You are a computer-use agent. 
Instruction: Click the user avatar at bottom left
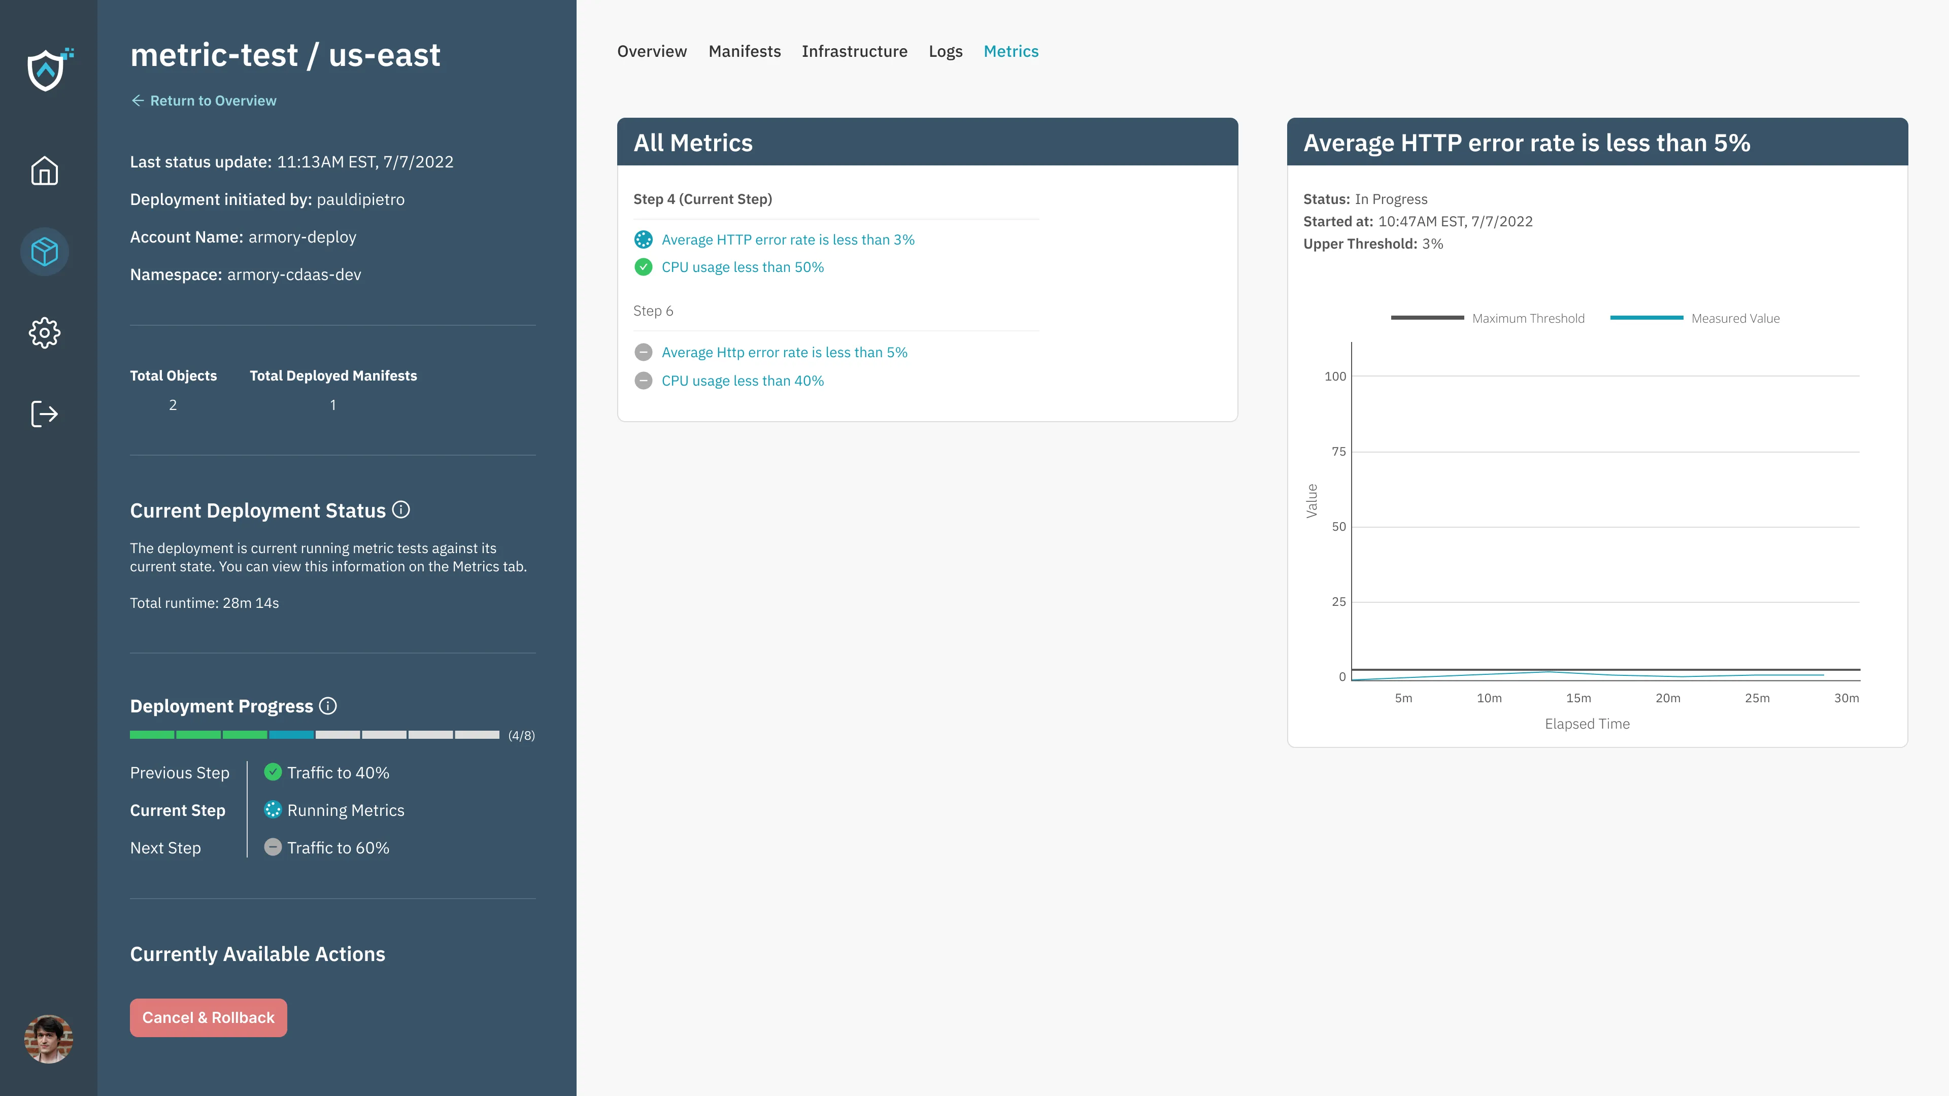pos(49,1039)
